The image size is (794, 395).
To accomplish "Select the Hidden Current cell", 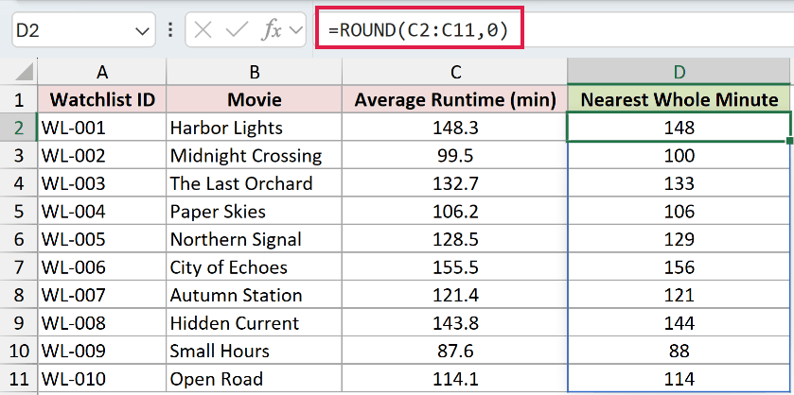I will click(x=255, y=322).
